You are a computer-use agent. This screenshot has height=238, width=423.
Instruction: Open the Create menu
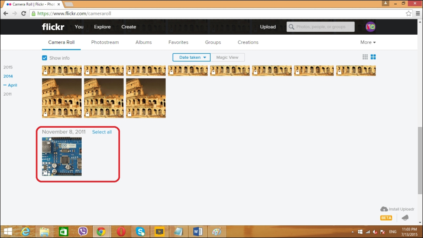[129, 27]
